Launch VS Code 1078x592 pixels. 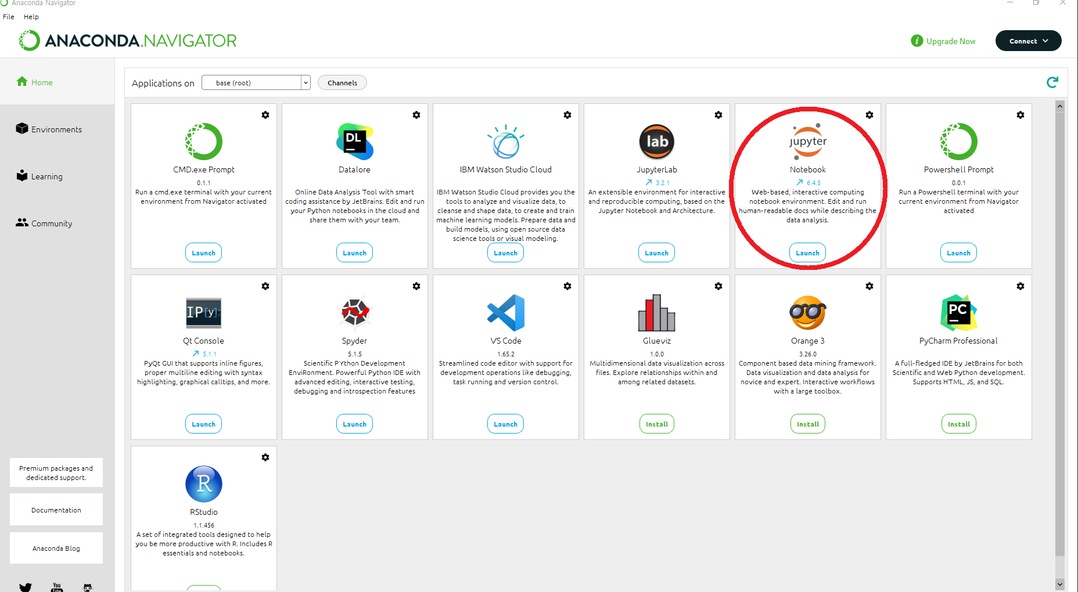tap(506, 424)
